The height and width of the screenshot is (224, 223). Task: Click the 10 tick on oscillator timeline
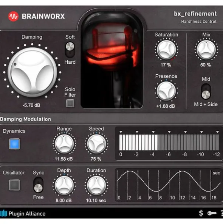coord(172,198)
